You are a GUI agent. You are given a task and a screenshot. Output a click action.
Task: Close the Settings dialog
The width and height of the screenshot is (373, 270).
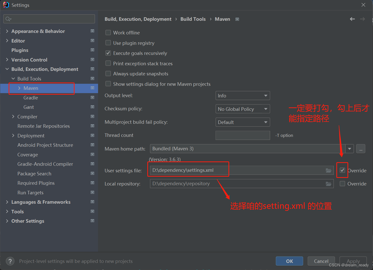363,5
